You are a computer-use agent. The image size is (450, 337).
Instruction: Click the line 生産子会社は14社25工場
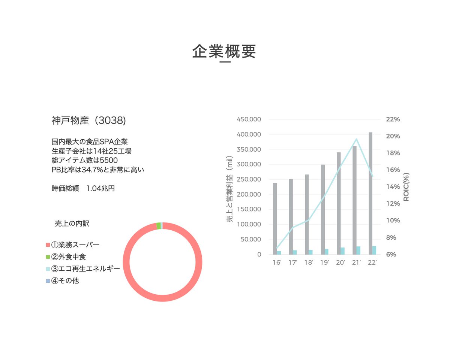[x=91, y=151]
